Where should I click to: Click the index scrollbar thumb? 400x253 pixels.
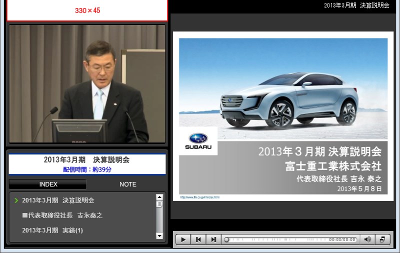pos(159,204)
